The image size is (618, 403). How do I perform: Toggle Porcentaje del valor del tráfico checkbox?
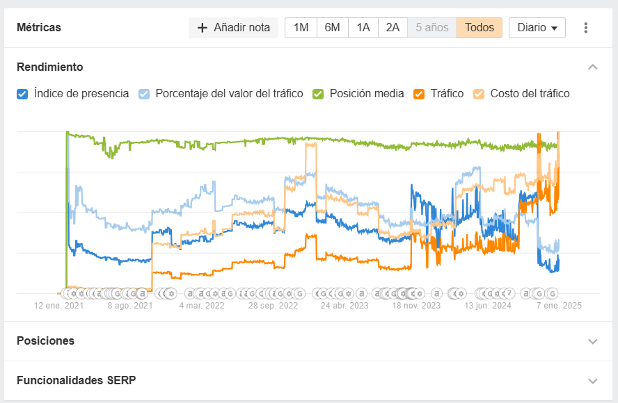click(x=144, y=94)
